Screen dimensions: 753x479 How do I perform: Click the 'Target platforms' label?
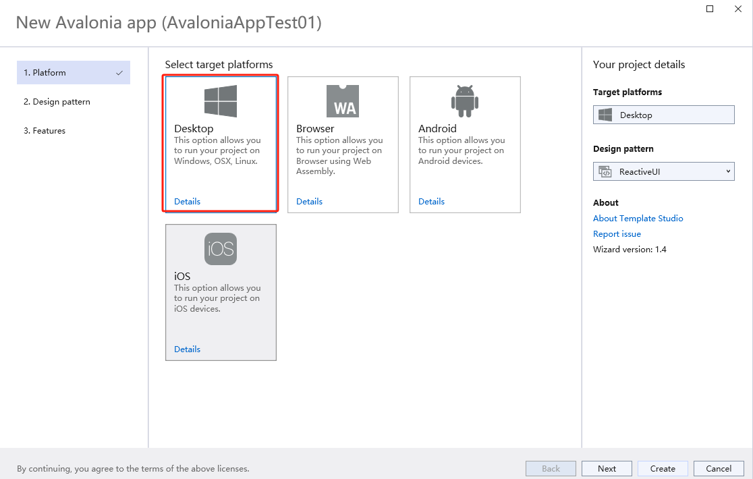pos(627,92)
